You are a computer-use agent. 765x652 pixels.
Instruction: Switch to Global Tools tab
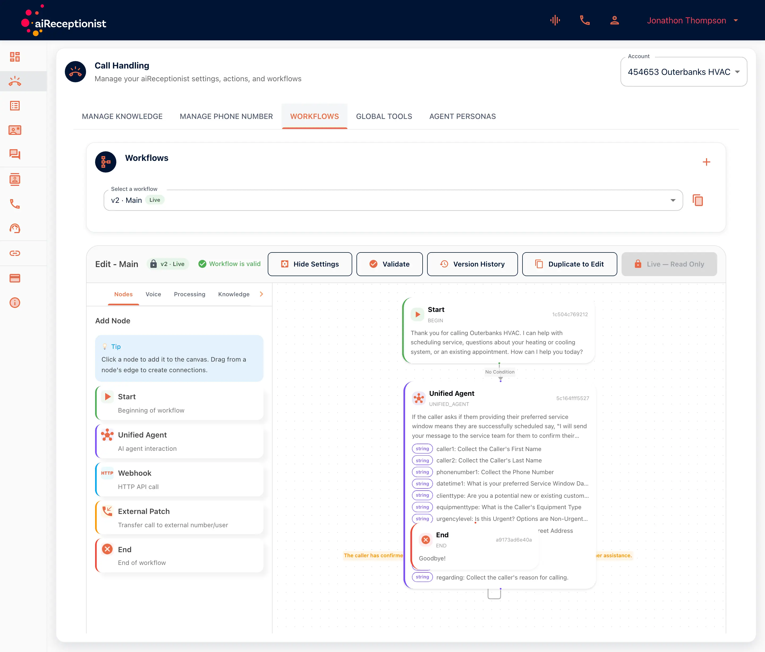click(384, 117)
